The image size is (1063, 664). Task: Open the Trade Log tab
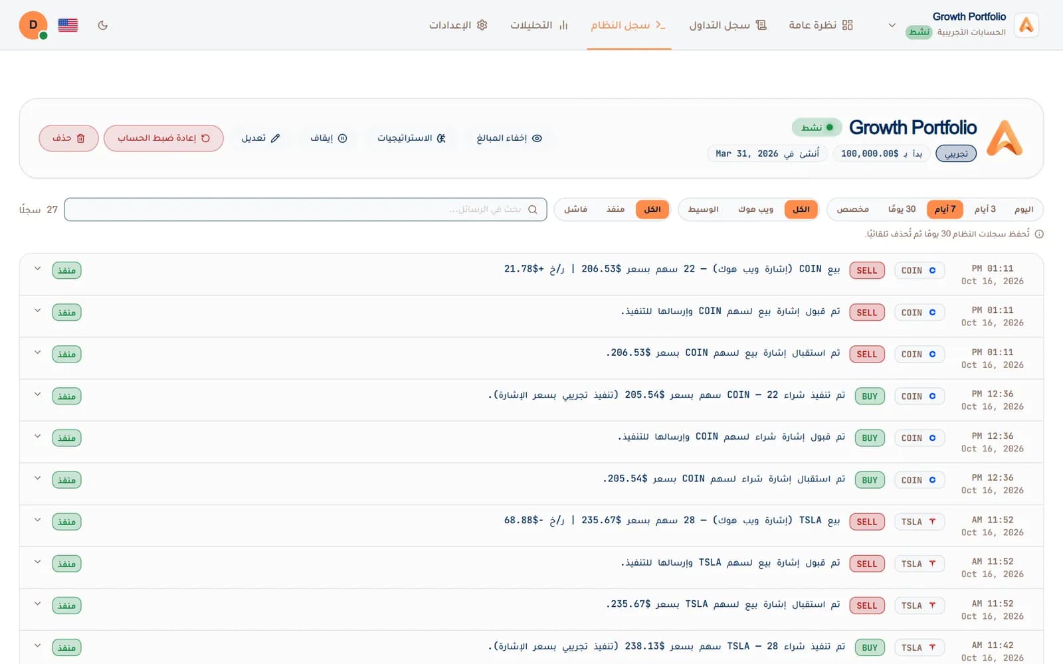(x=727, y=25)
